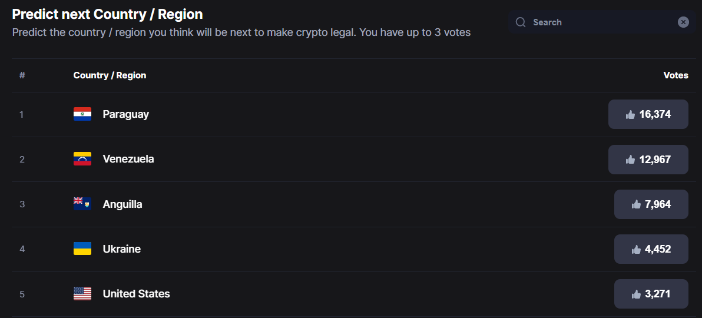
Task: Open the Anguilla row label
Action: [122, 204]
